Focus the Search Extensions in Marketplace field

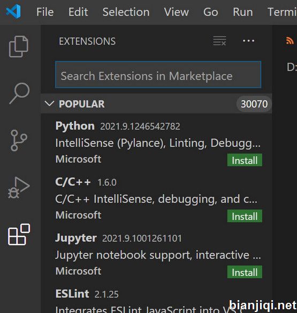tap(158, 75)
